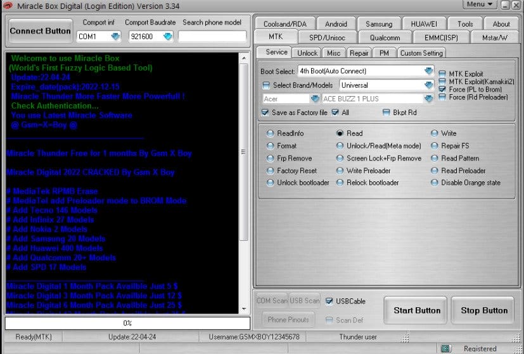Select the Read radio option
Viewport: 524px width, 354px height.
coord(340,133)
